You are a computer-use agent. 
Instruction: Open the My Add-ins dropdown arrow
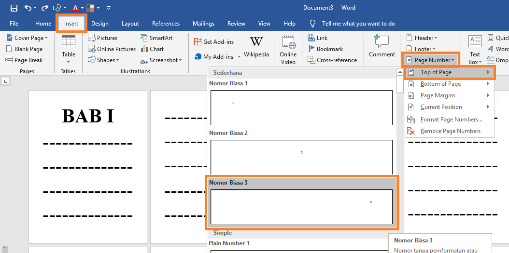pos(239,57)
